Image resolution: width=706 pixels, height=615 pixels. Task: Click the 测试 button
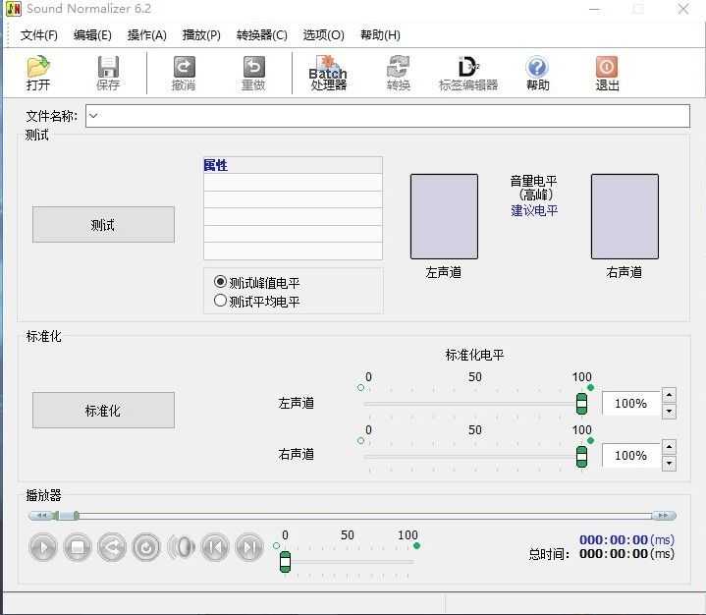(103, 224)
